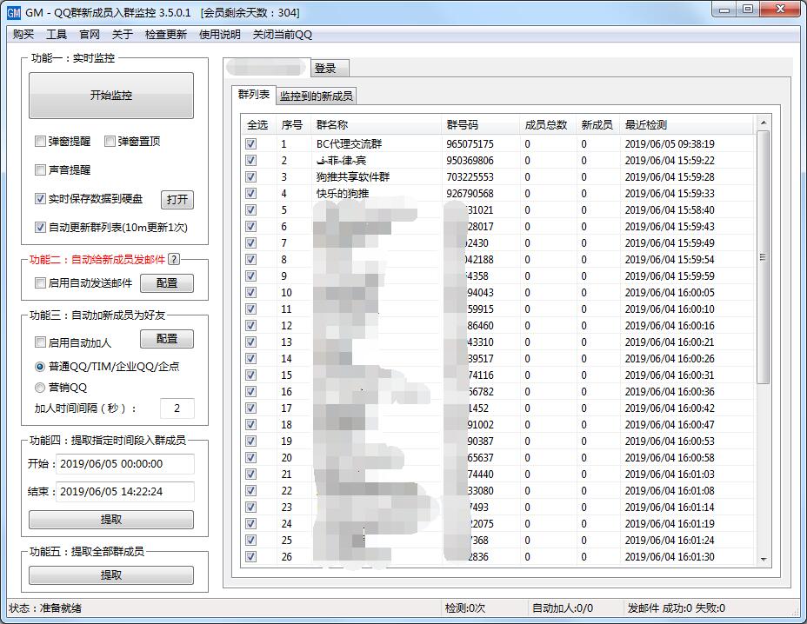This screenshot has height=624, width=807.
Task: Open the 官网 menu
Action: pyautogui.click(x=89, y=35)
